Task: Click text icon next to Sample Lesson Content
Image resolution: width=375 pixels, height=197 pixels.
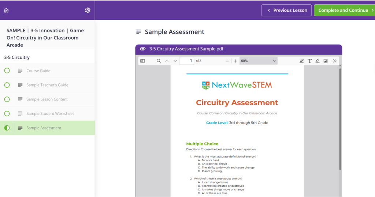Action: point(20,99)
